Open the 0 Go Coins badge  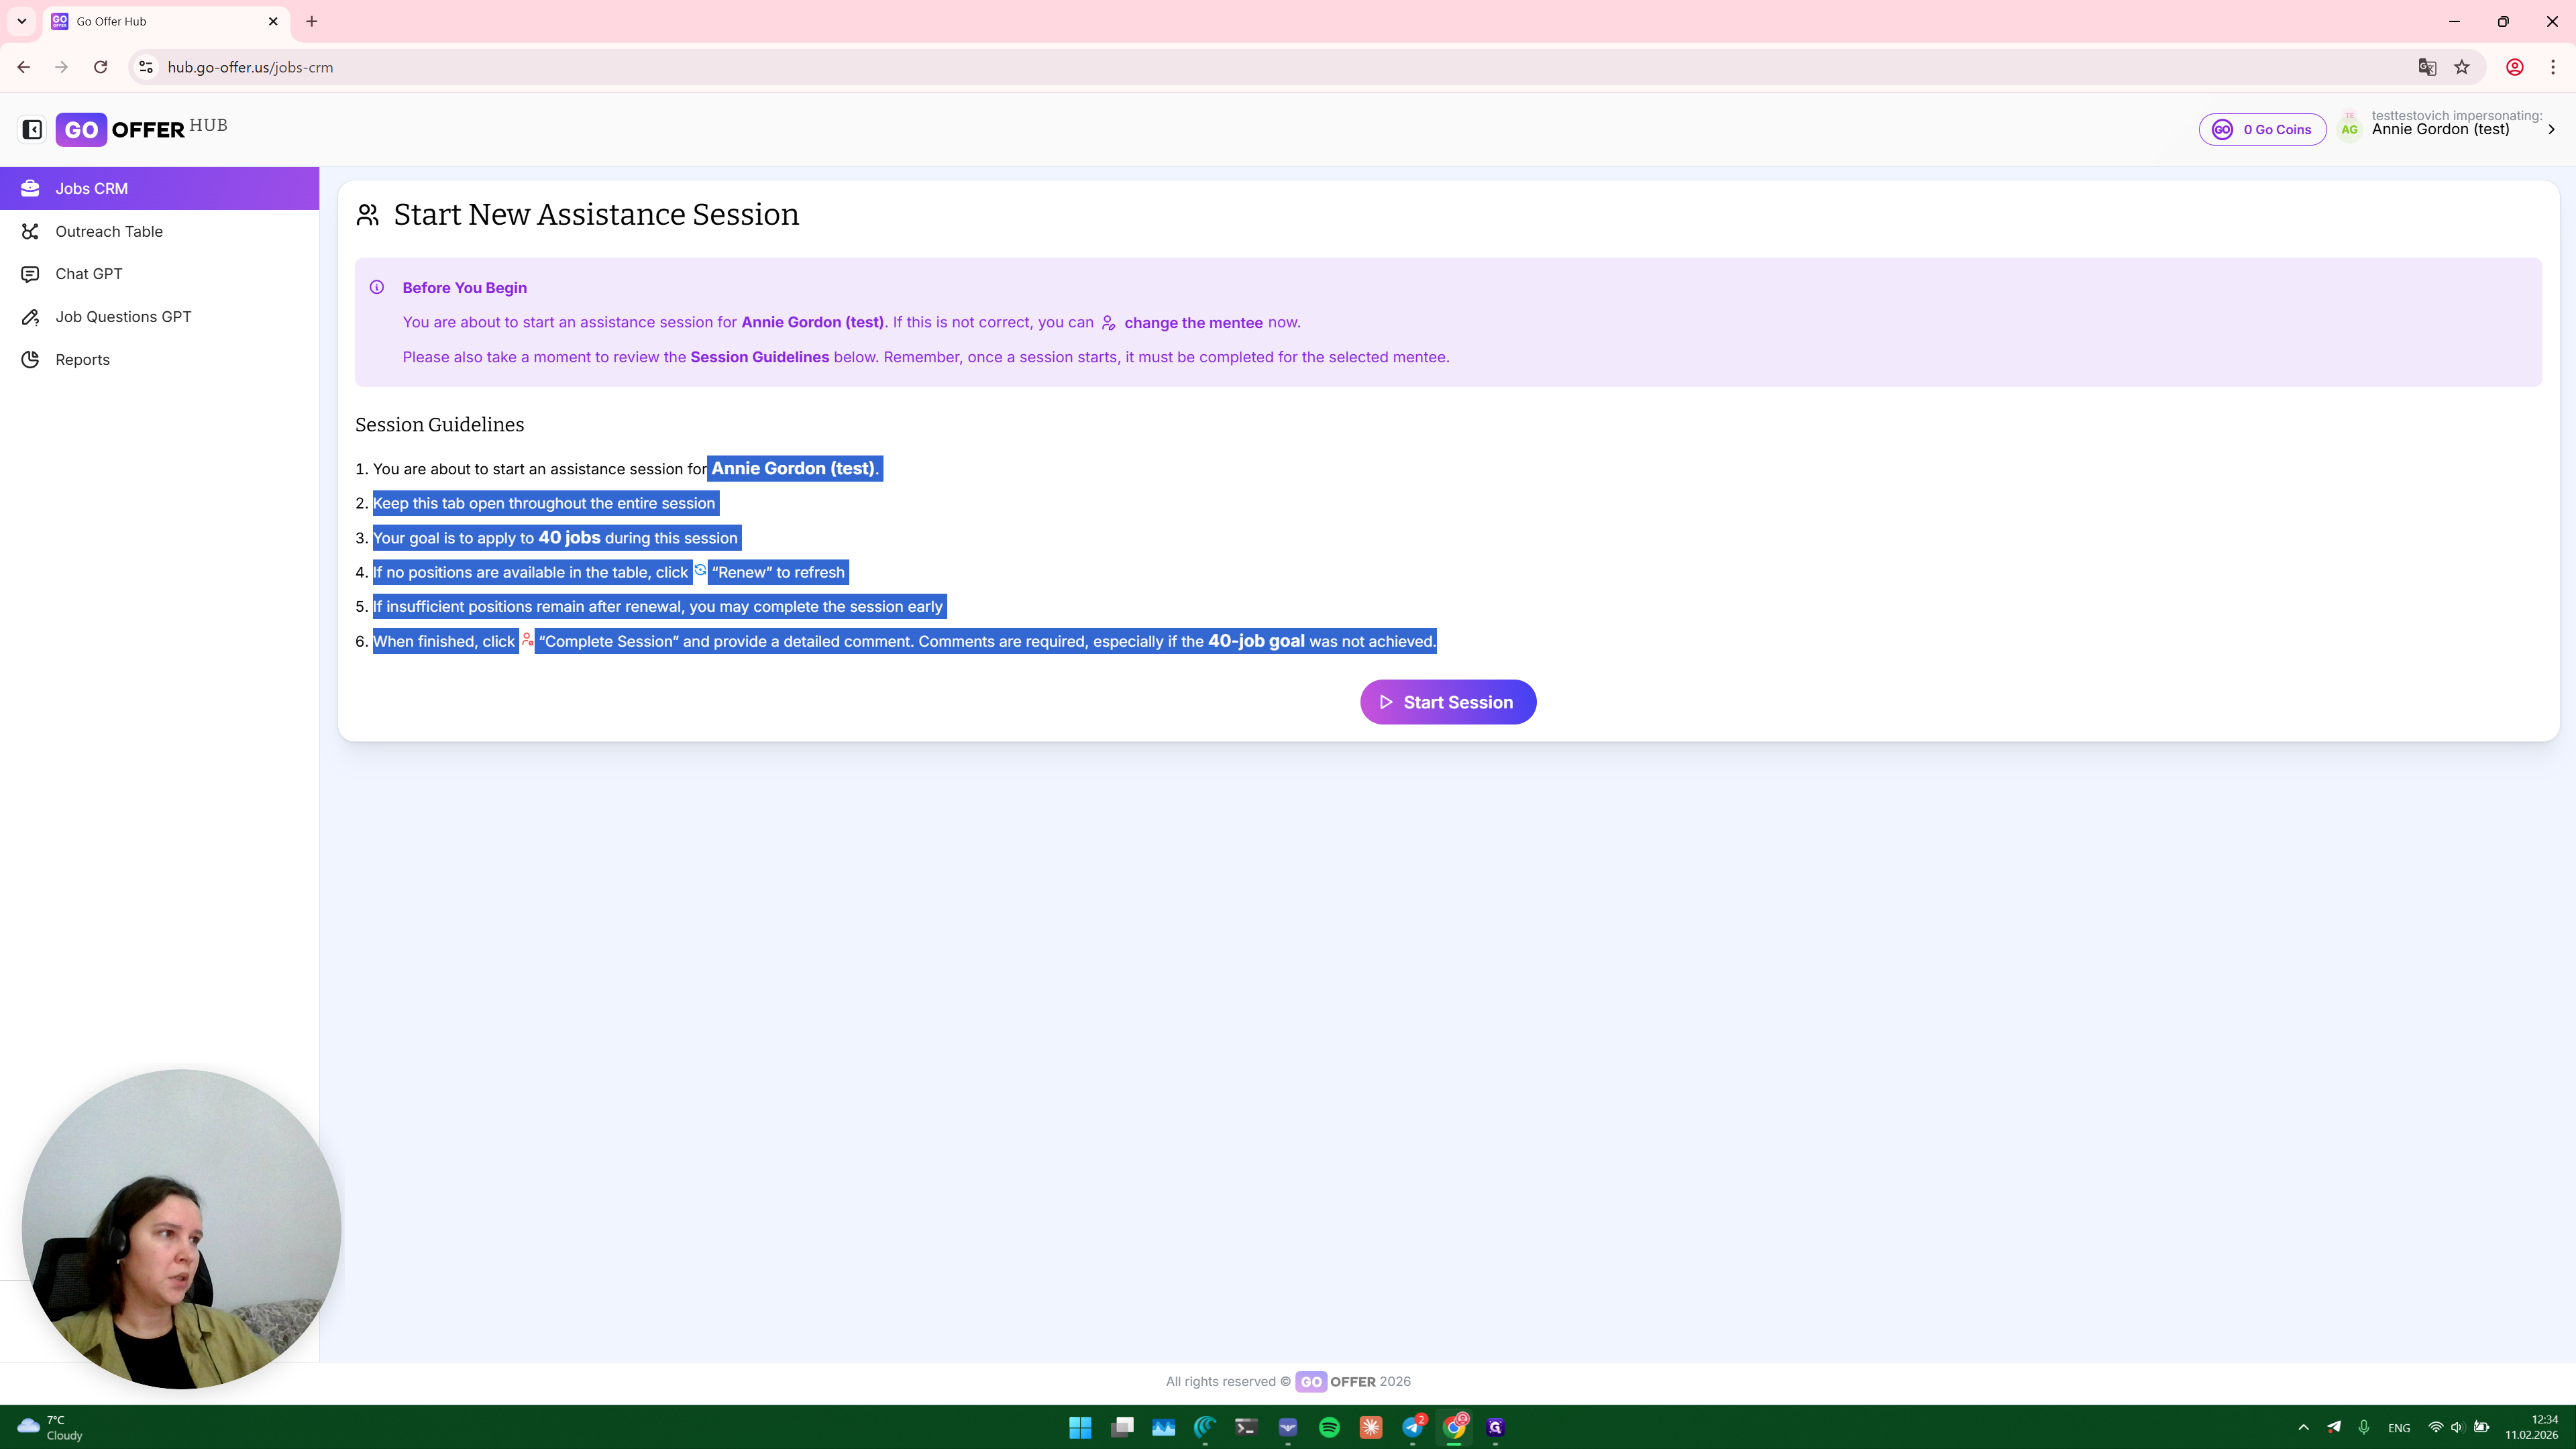point(2261,129)
